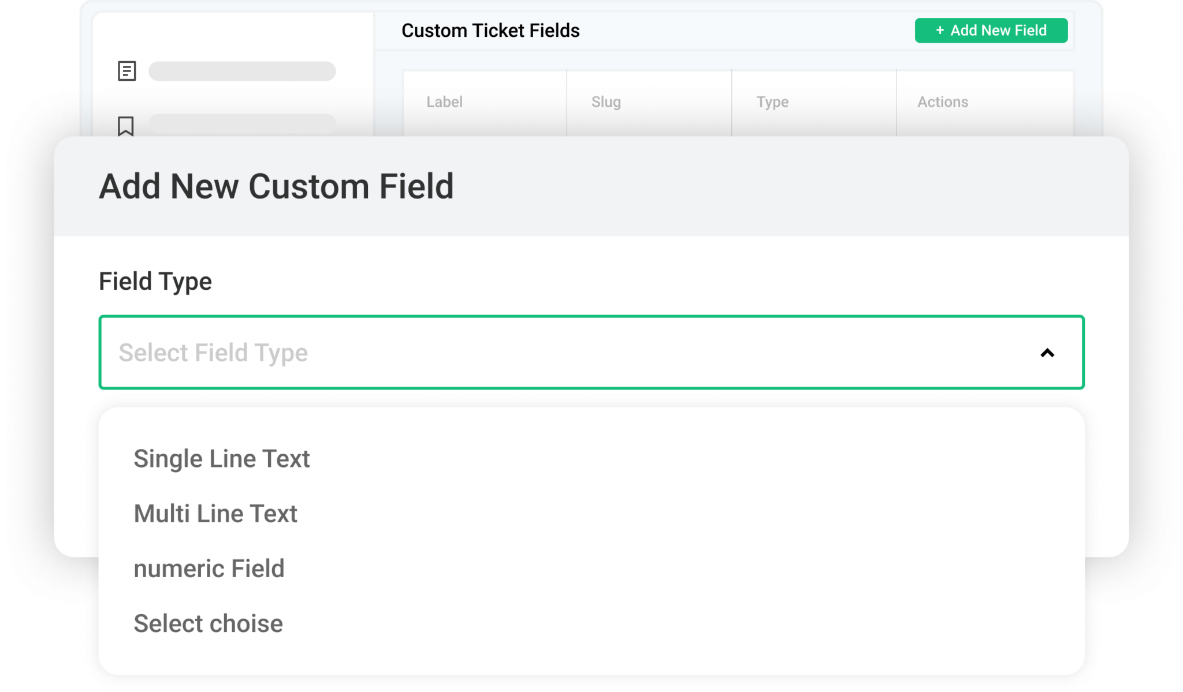Click the Add New Custom Field title

coord(277,185)
